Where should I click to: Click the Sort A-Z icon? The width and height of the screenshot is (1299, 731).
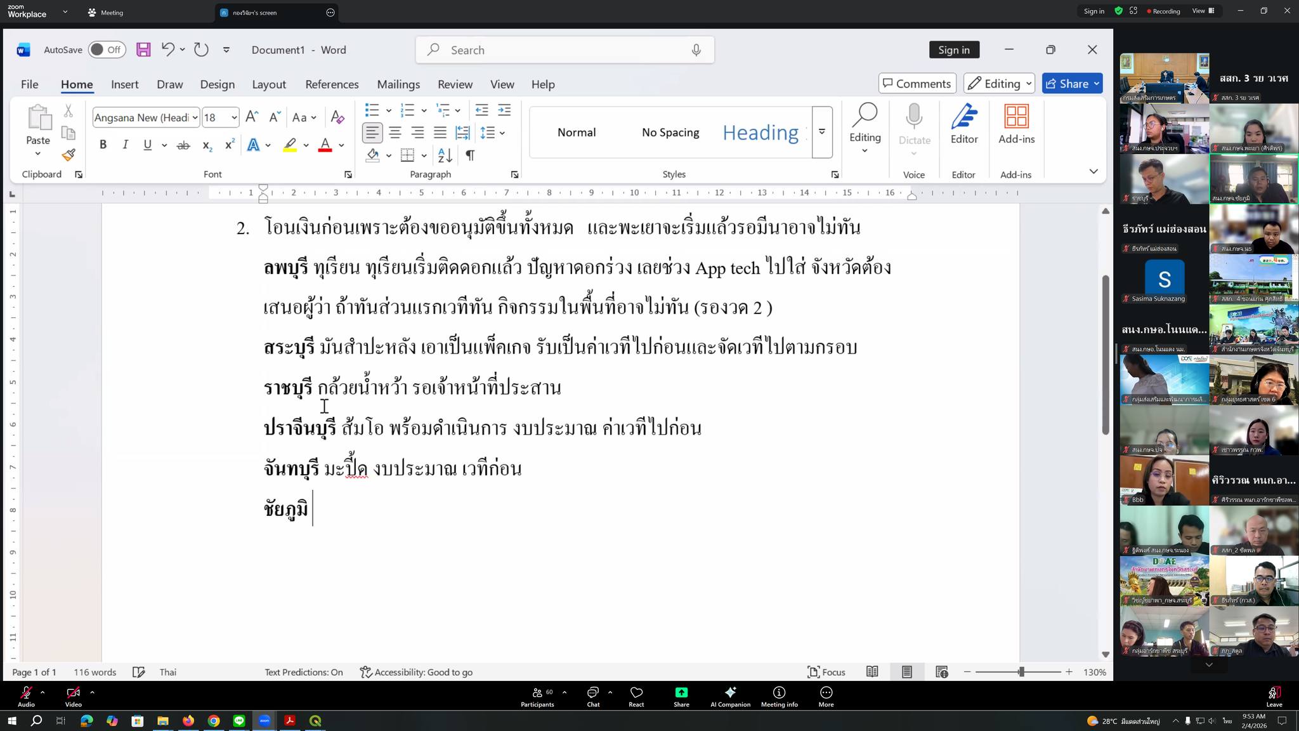click(445, 155)
